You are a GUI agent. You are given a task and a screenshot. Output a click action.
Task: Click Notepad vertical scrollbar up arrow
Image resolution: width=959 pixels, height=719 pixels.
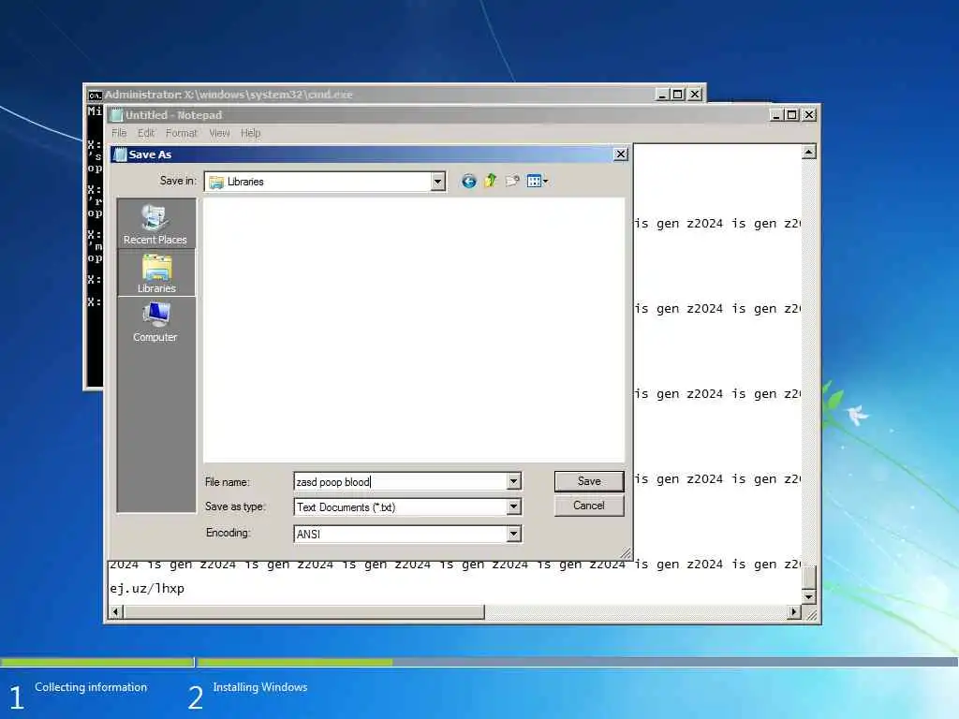click(x=808, y=152)
